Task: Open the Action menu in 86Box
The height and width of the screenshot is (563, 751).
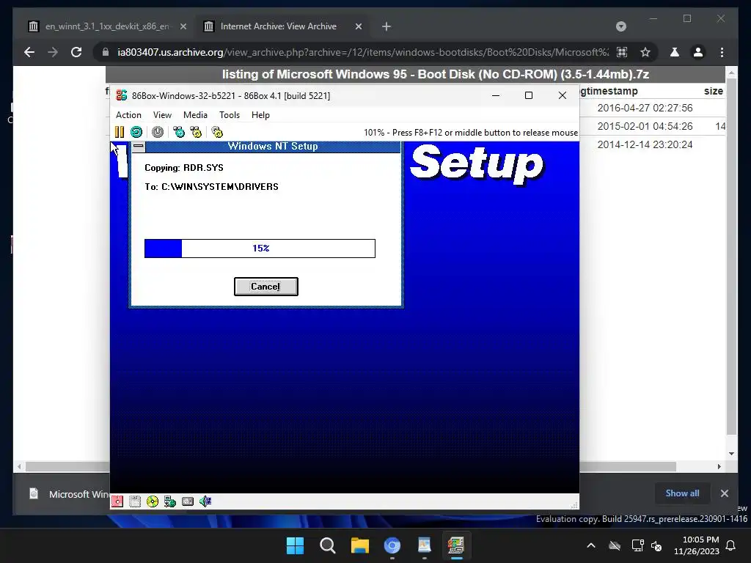Action: pos(128,115)
